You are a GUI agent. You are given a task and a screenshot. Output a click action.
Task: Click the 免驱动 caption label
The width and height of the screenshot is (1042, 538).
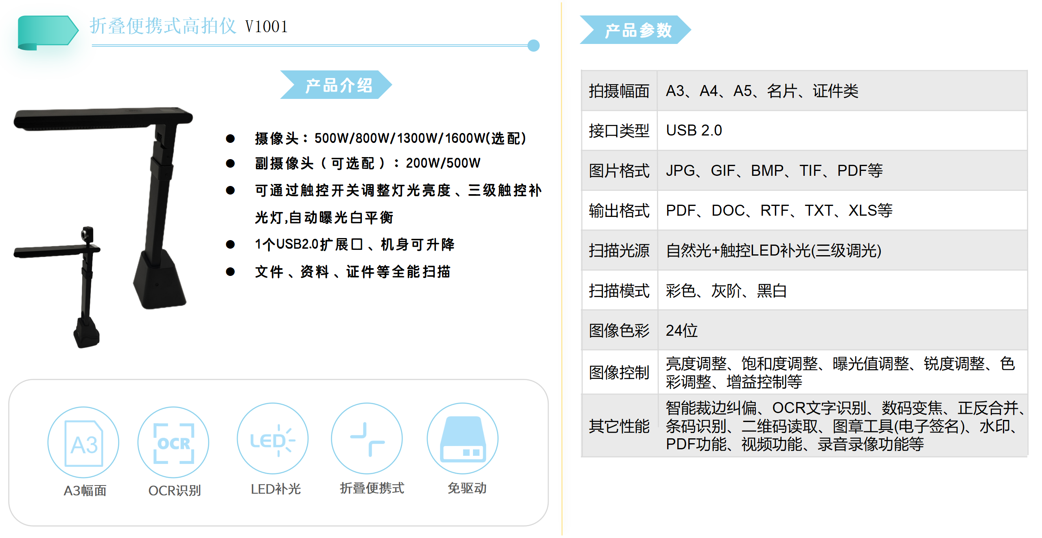click(467, 488)
